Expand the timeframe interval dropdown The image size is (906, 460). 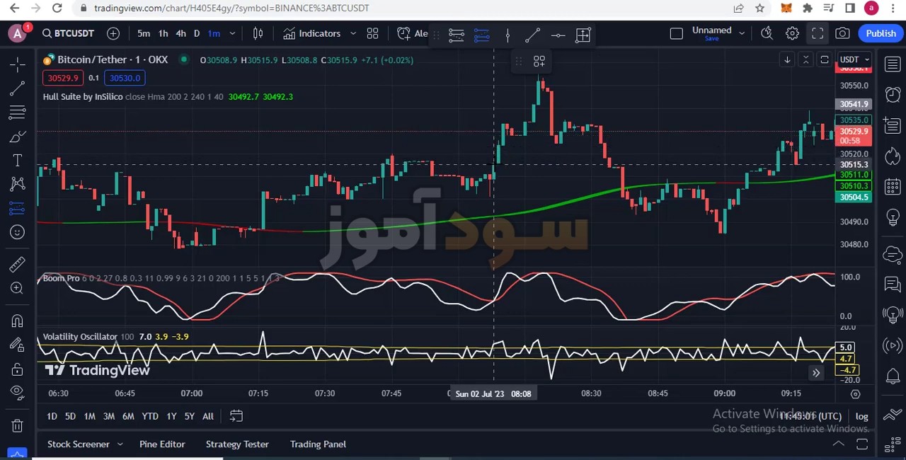(232, 33)
